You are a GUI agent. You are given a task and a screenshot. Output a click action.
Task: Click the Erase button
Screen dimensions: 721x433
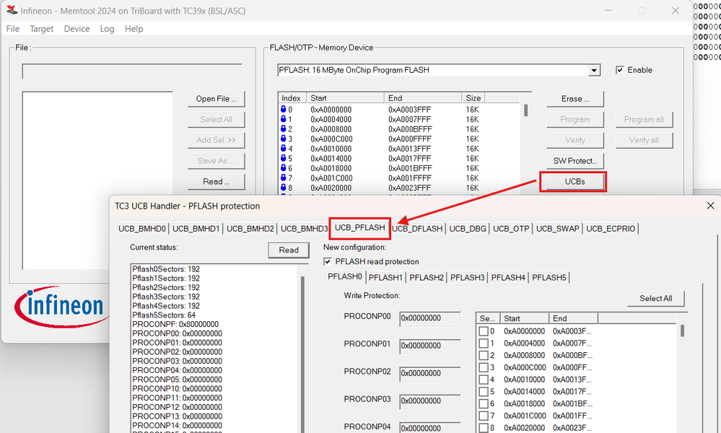tap(574, 99)
